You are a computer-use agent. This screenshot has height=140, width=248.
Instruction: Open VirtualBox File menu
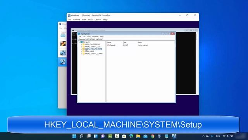point(69,19)
